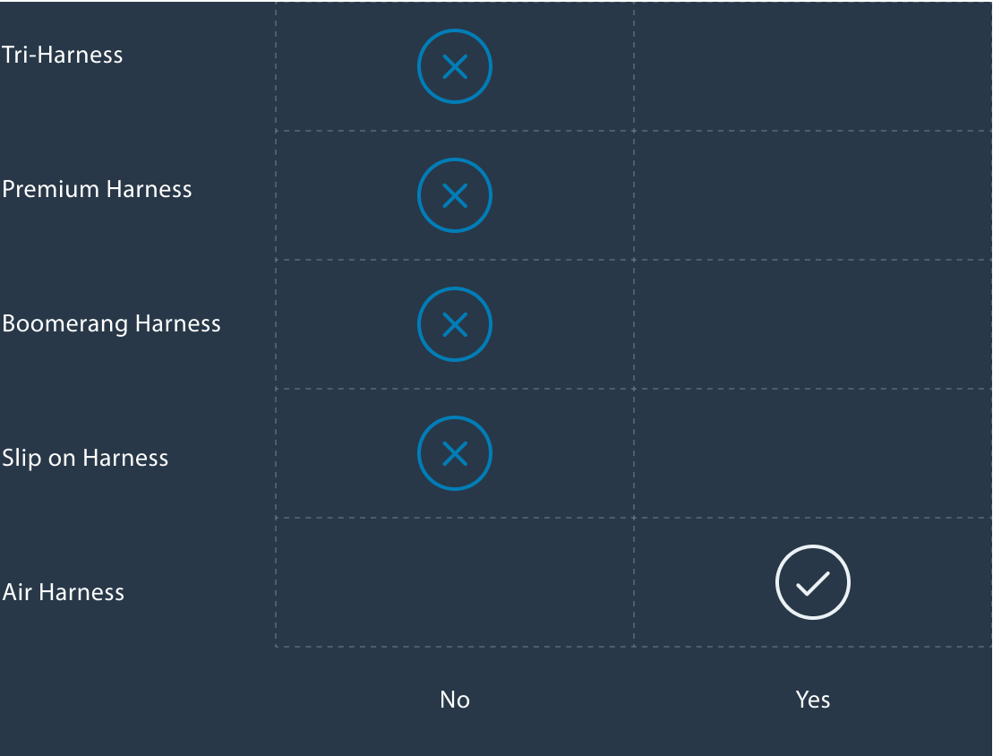Click the checkmark icon for Air Harness
Image resolution: width=993 pixels, height=756 pixels.
point(813,582)
